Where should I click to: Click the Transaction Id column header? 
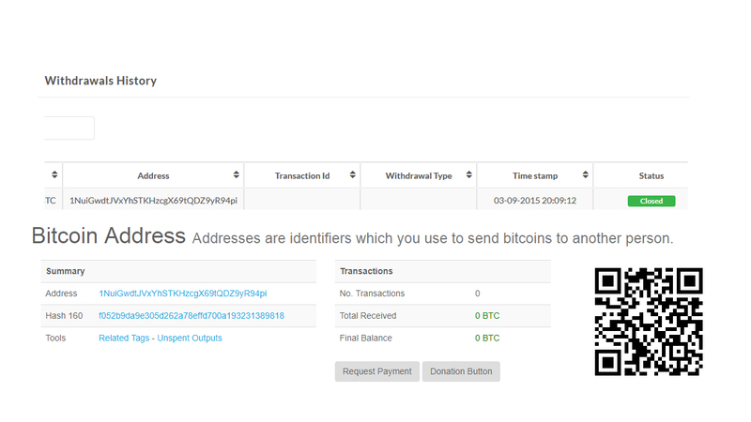302,175
